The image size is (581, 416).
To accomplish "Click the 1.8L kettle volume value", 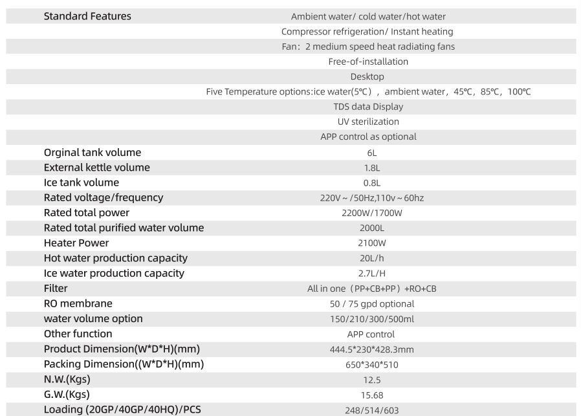I will (x=371, y=168).
